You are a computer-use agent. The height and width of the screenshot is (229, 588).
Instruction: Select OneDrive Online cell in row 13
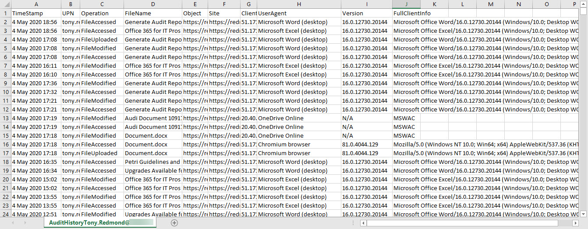(x=299, y=118)
